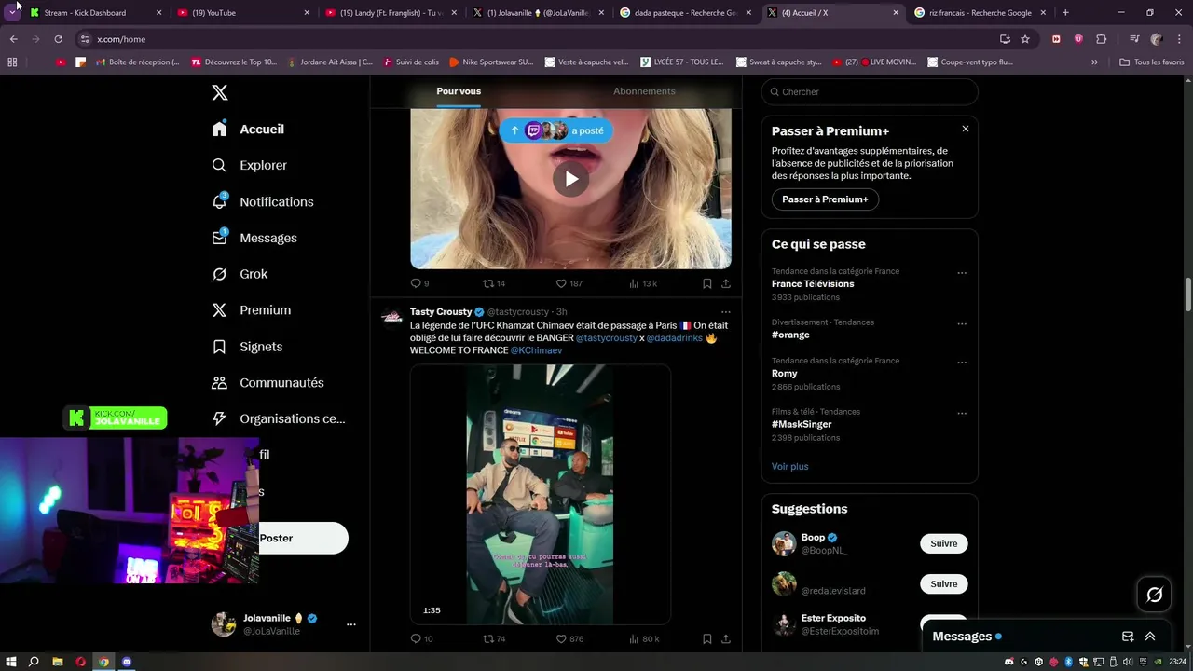Screen dimensions: 1193x671
Task: Open Organisations certifiées entry
Action: tap(279, 419)
